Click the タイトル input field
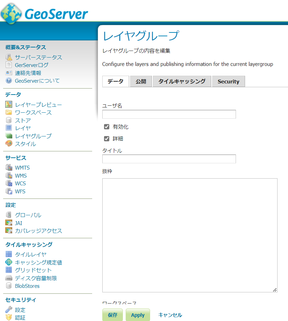288x321 pixels. point(169,159)
